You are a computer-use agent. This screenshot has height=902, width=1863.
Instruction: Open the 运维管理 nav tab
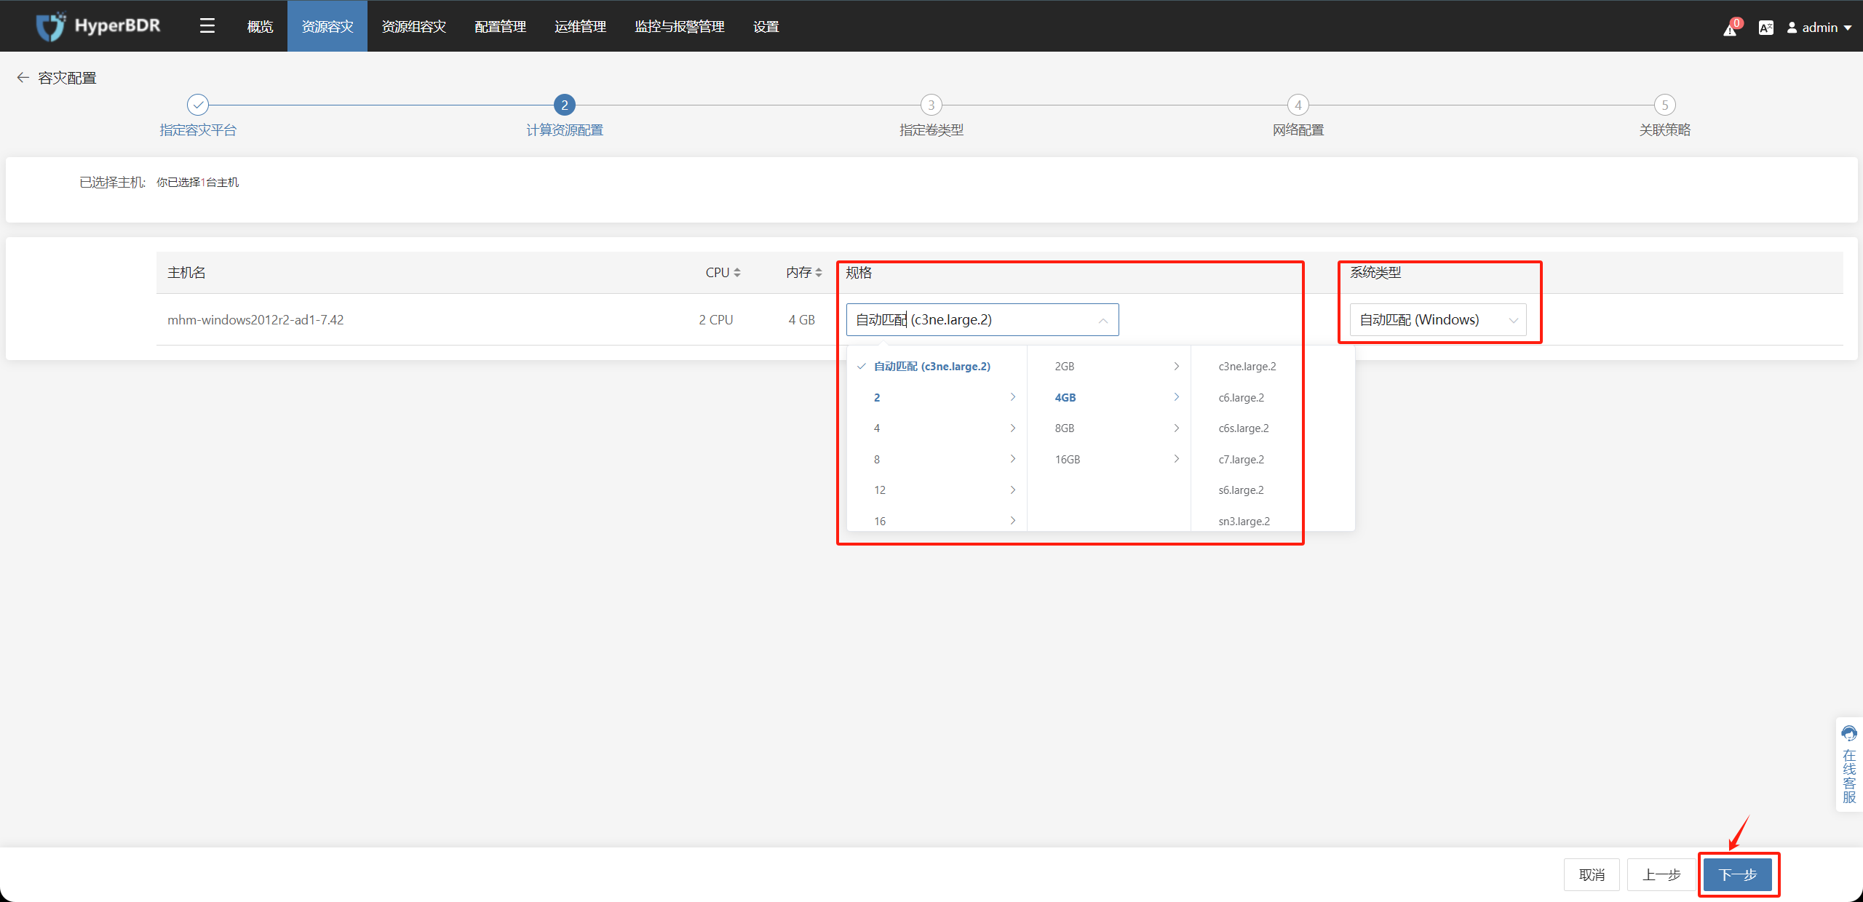point(581,27)
